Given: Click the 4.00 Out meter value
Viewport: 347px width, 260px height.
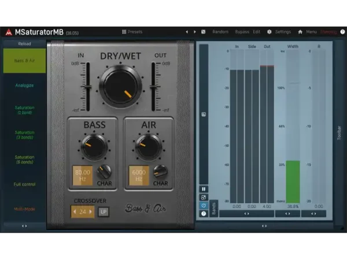Looking at the screenshot, I should click(267, 206).
